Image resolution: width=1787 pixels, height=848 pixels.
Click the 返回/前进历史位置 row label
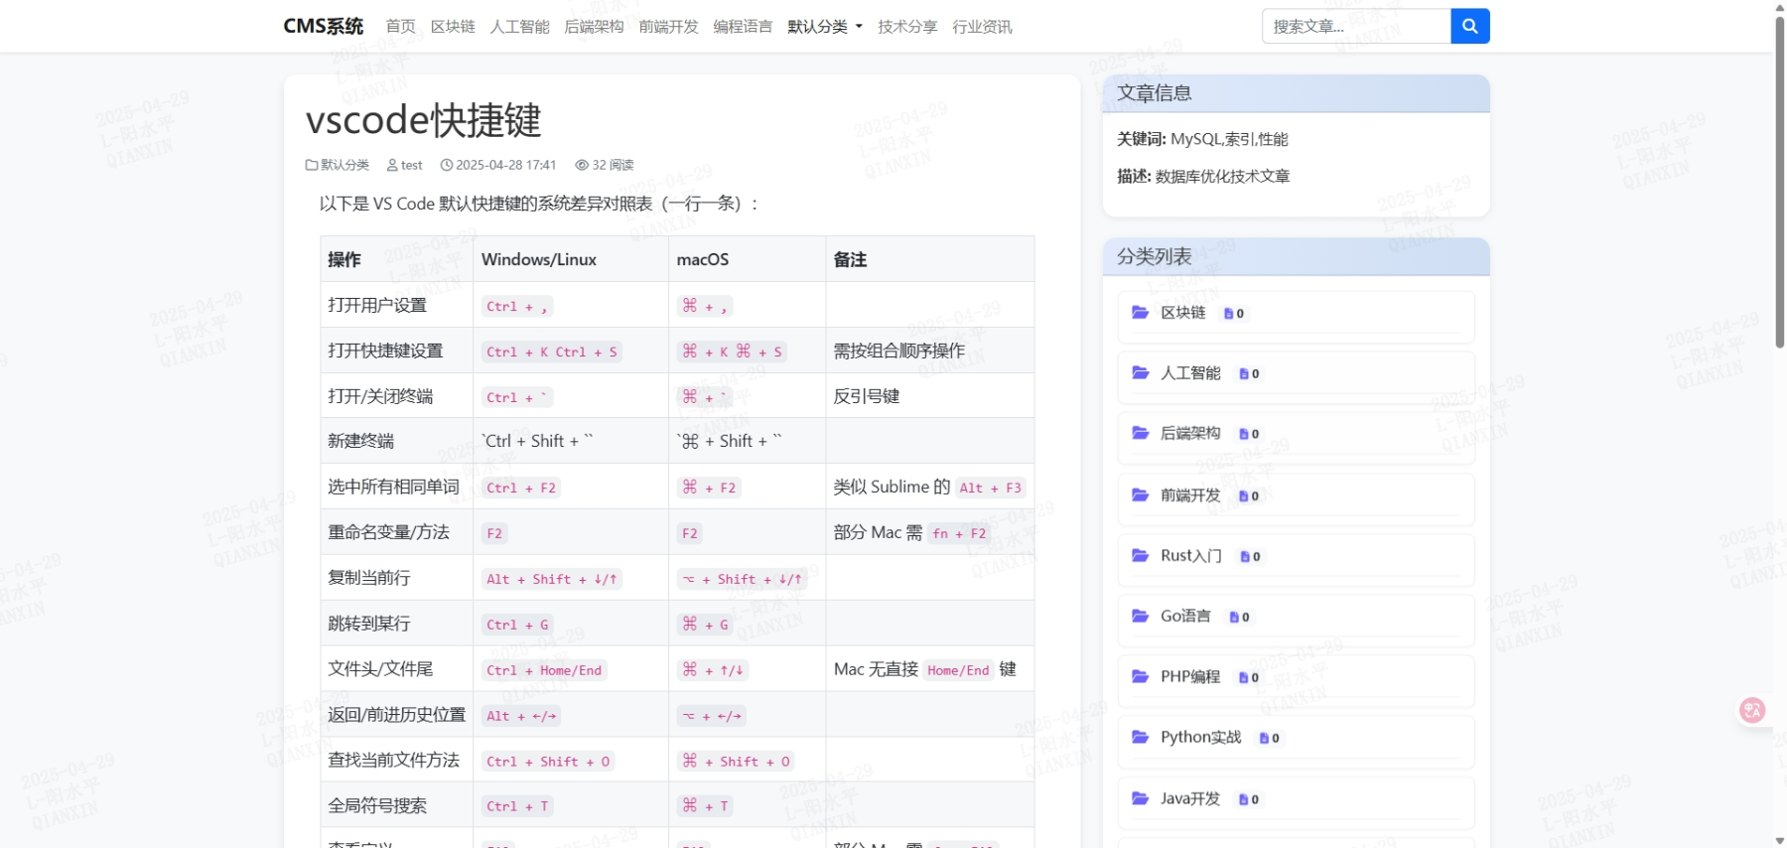pyautogui.click(x=397, y=714)
